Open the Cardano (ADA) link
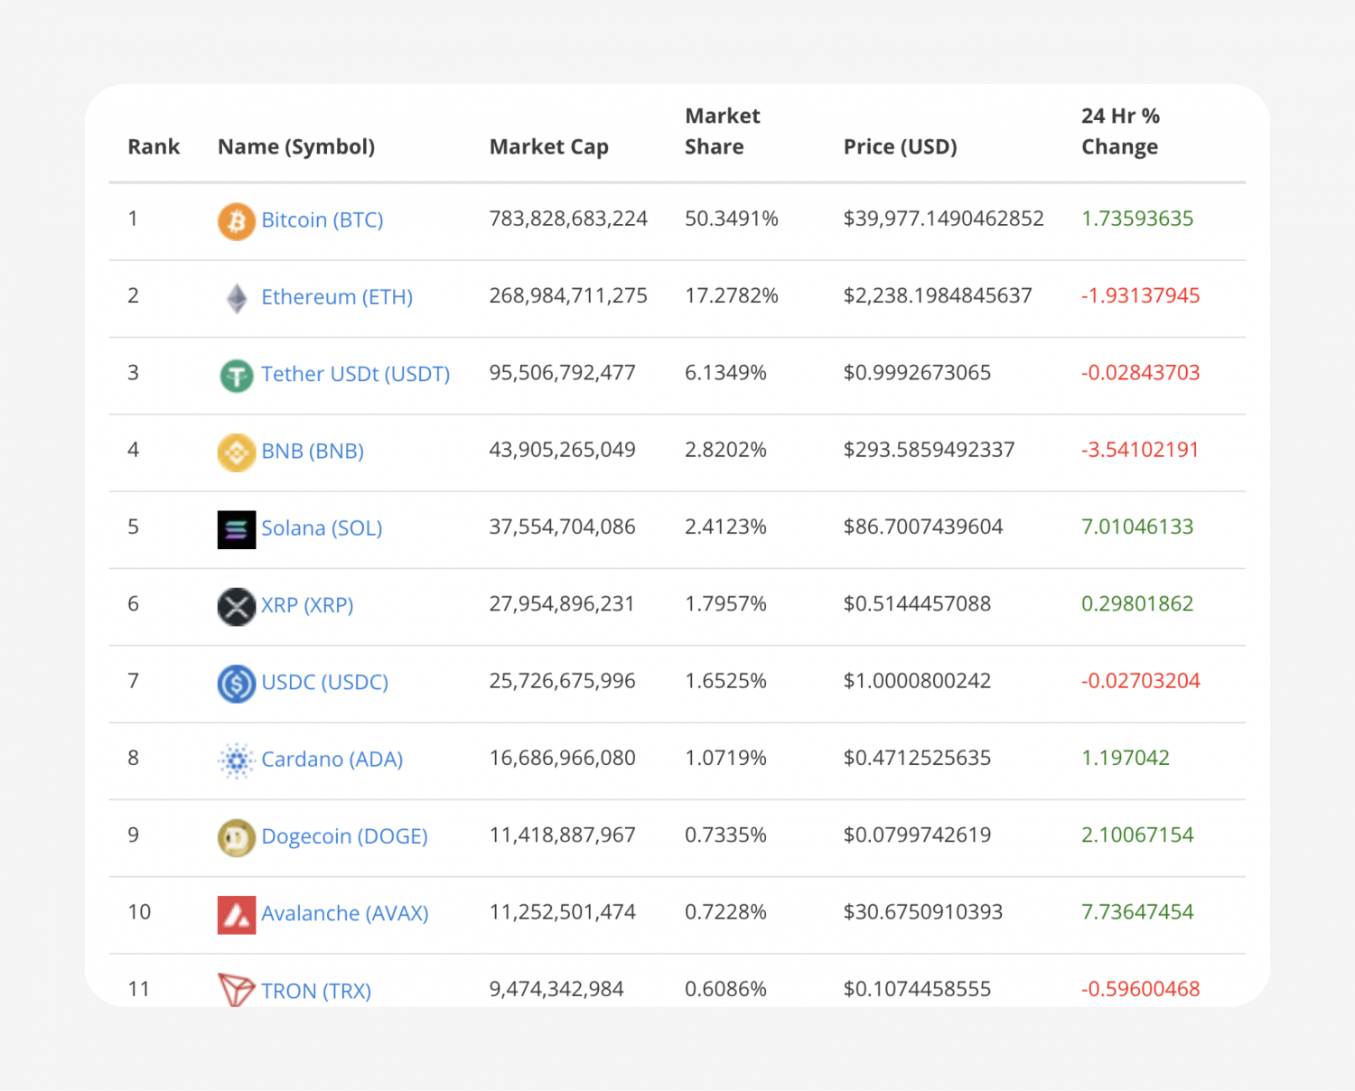1355x1091 pixels. [x=332, y=760]
